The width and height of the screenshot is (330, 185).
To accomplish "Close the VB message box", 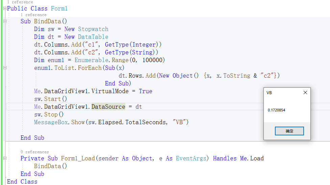I will pos(305,92).
